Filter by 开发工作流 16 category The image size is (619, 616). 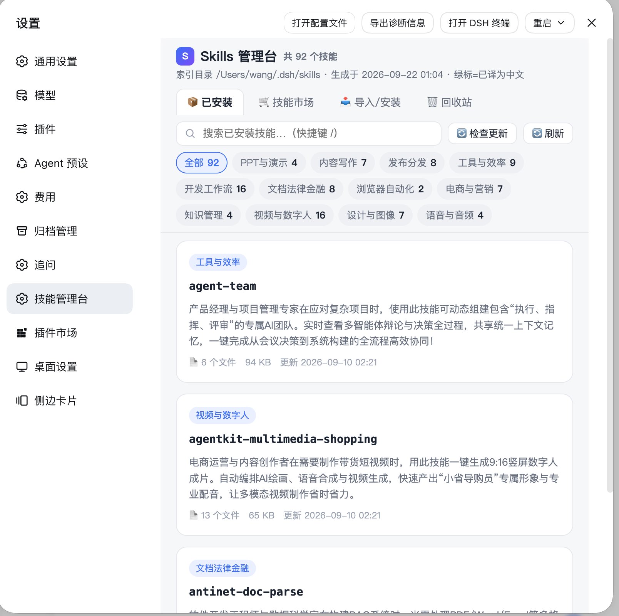pos(215,189)
